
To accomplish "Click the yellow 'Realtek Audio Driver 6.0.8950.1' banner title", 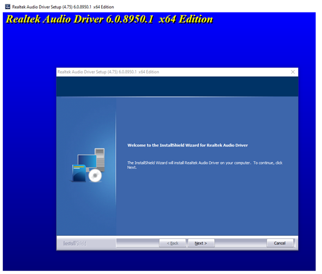I will tap(109, 19).
